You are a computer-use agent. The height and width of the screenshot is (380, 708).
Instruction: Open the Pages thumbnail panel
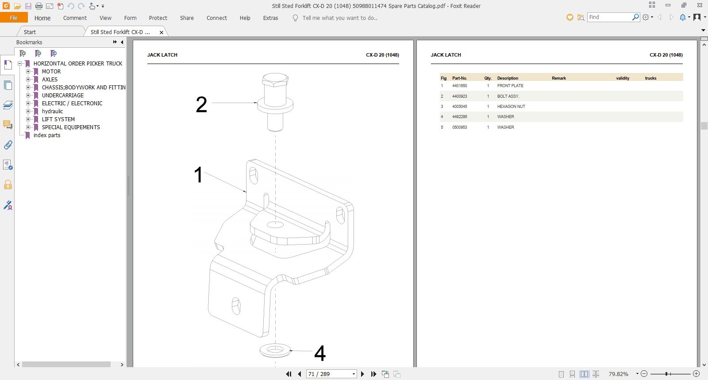point(8,85)
